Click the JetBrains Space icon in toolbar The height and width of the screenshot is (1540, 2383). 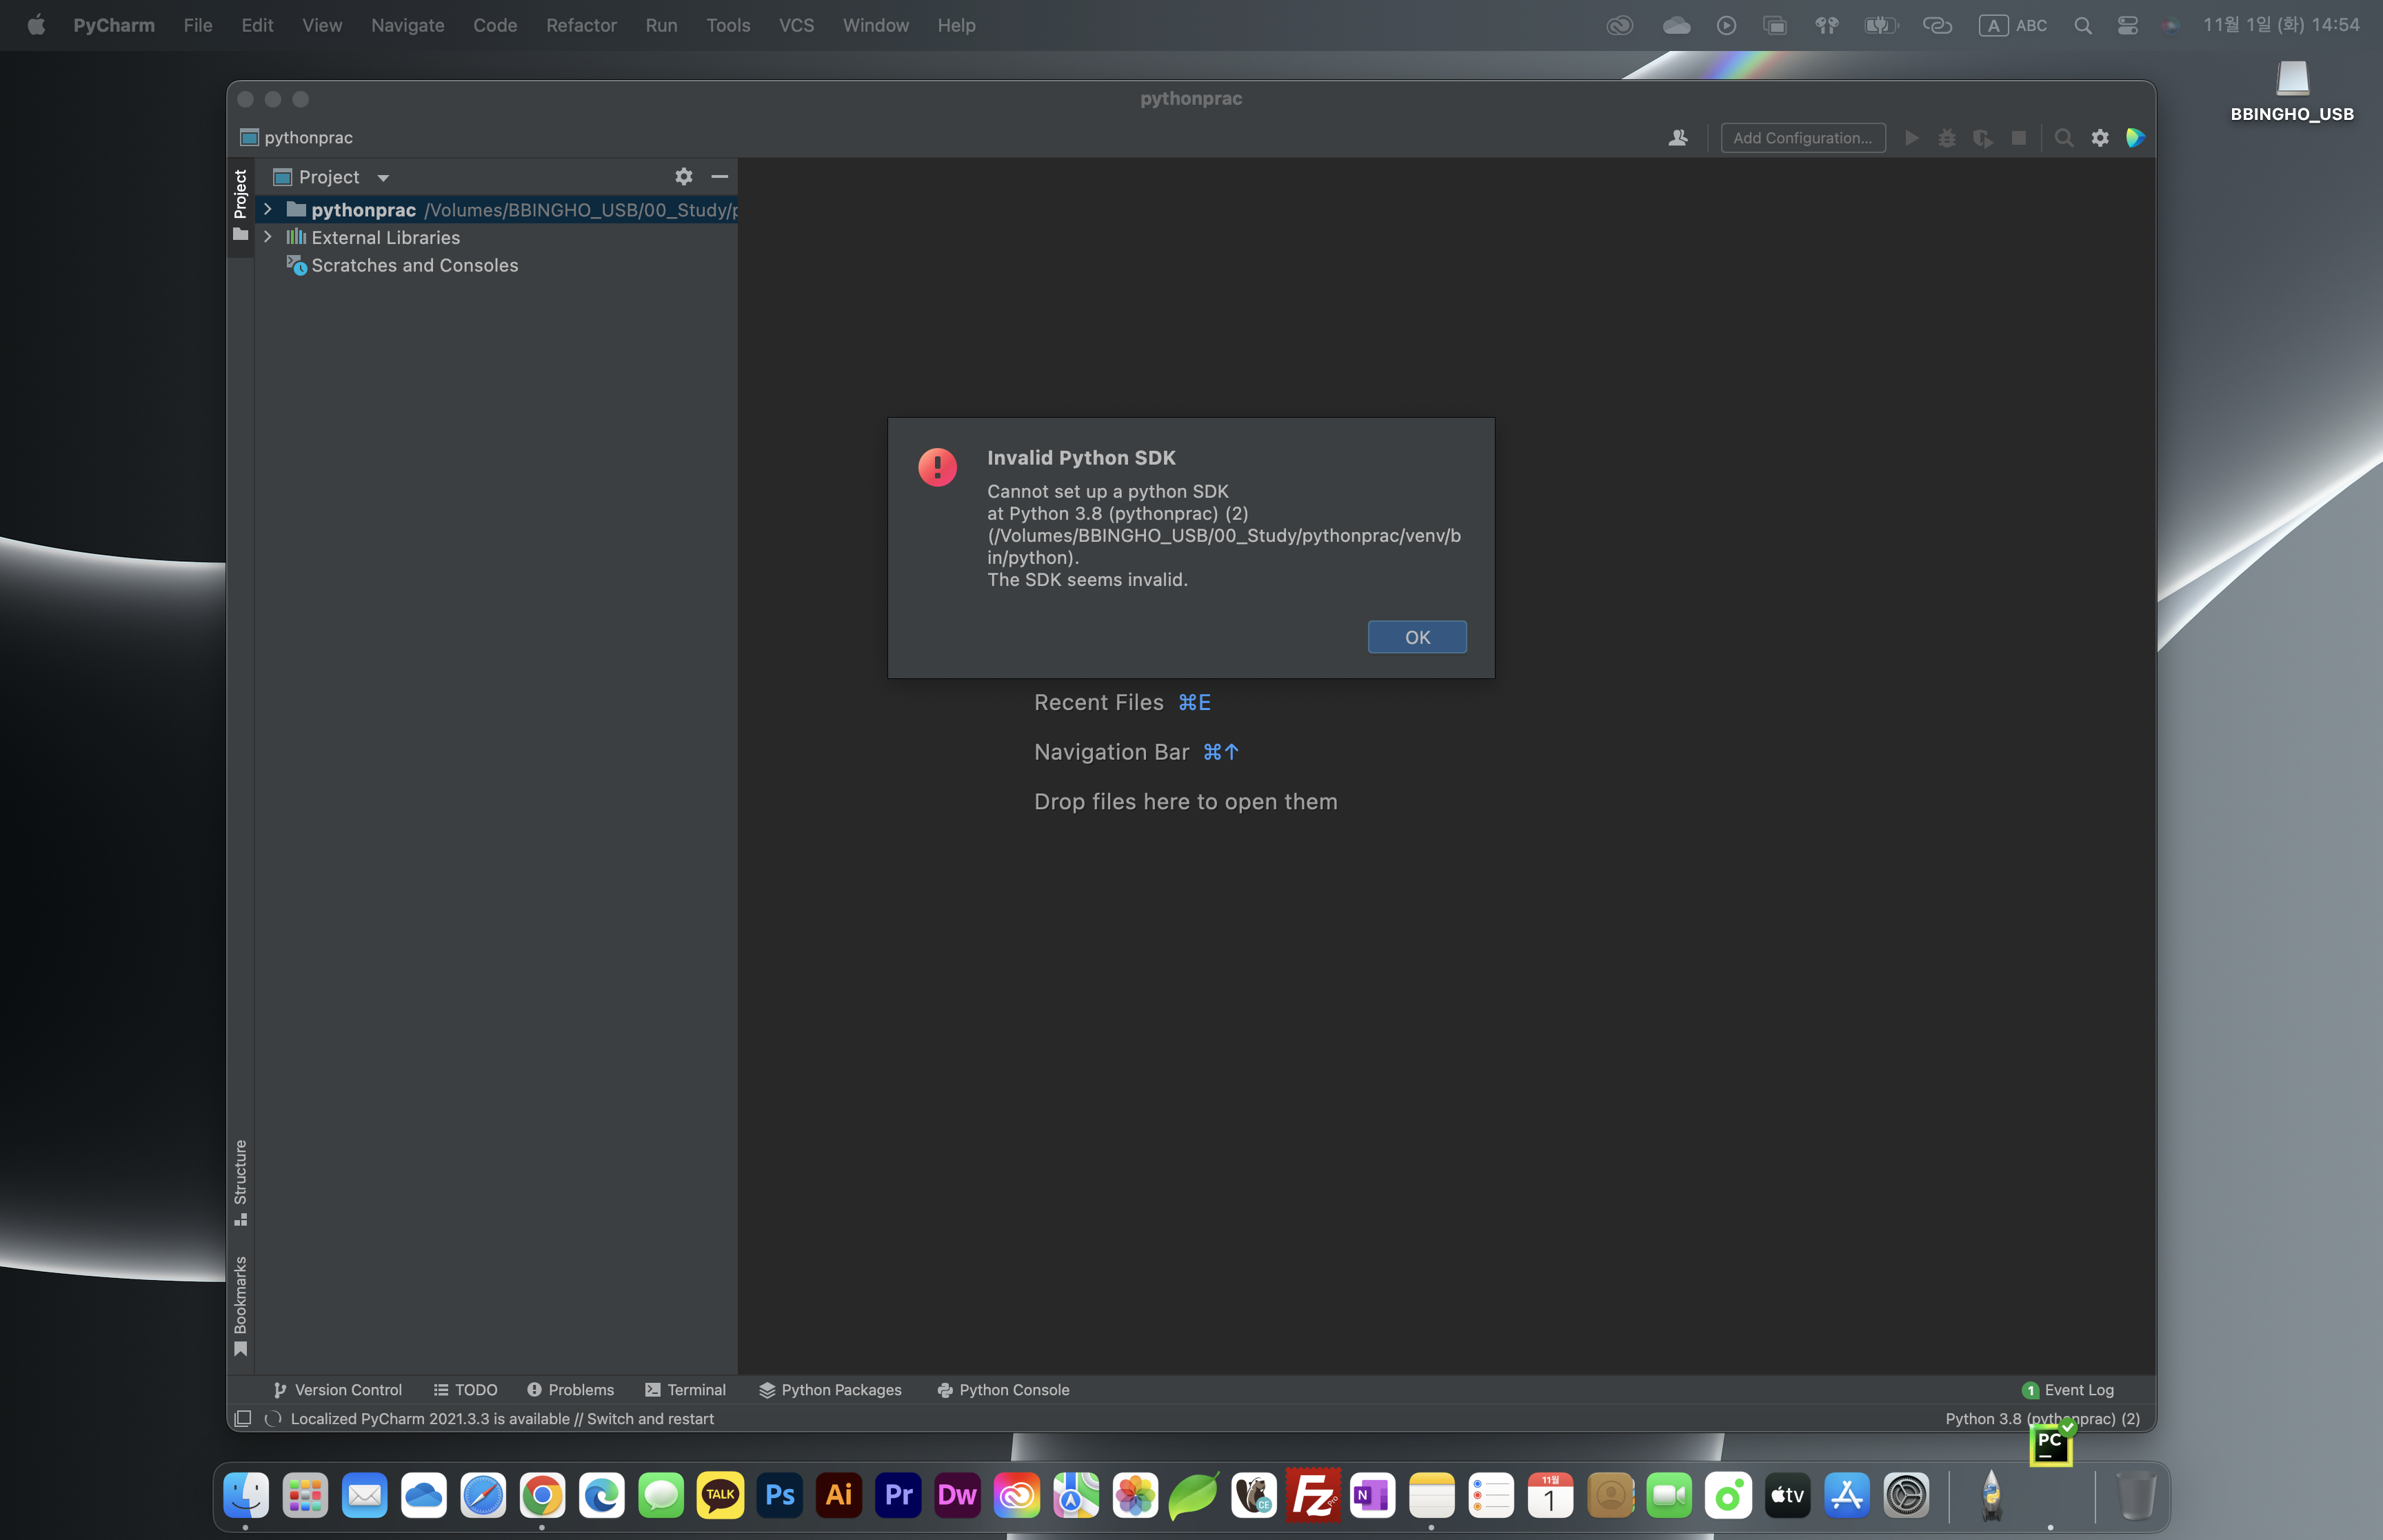tap(2135, 138)
